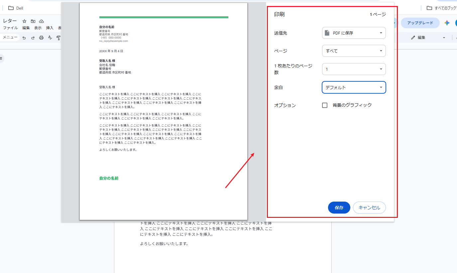Click よろしくお願いいたします。 in the background document
This screenshot has width=457, height=273.
(164, 244)
